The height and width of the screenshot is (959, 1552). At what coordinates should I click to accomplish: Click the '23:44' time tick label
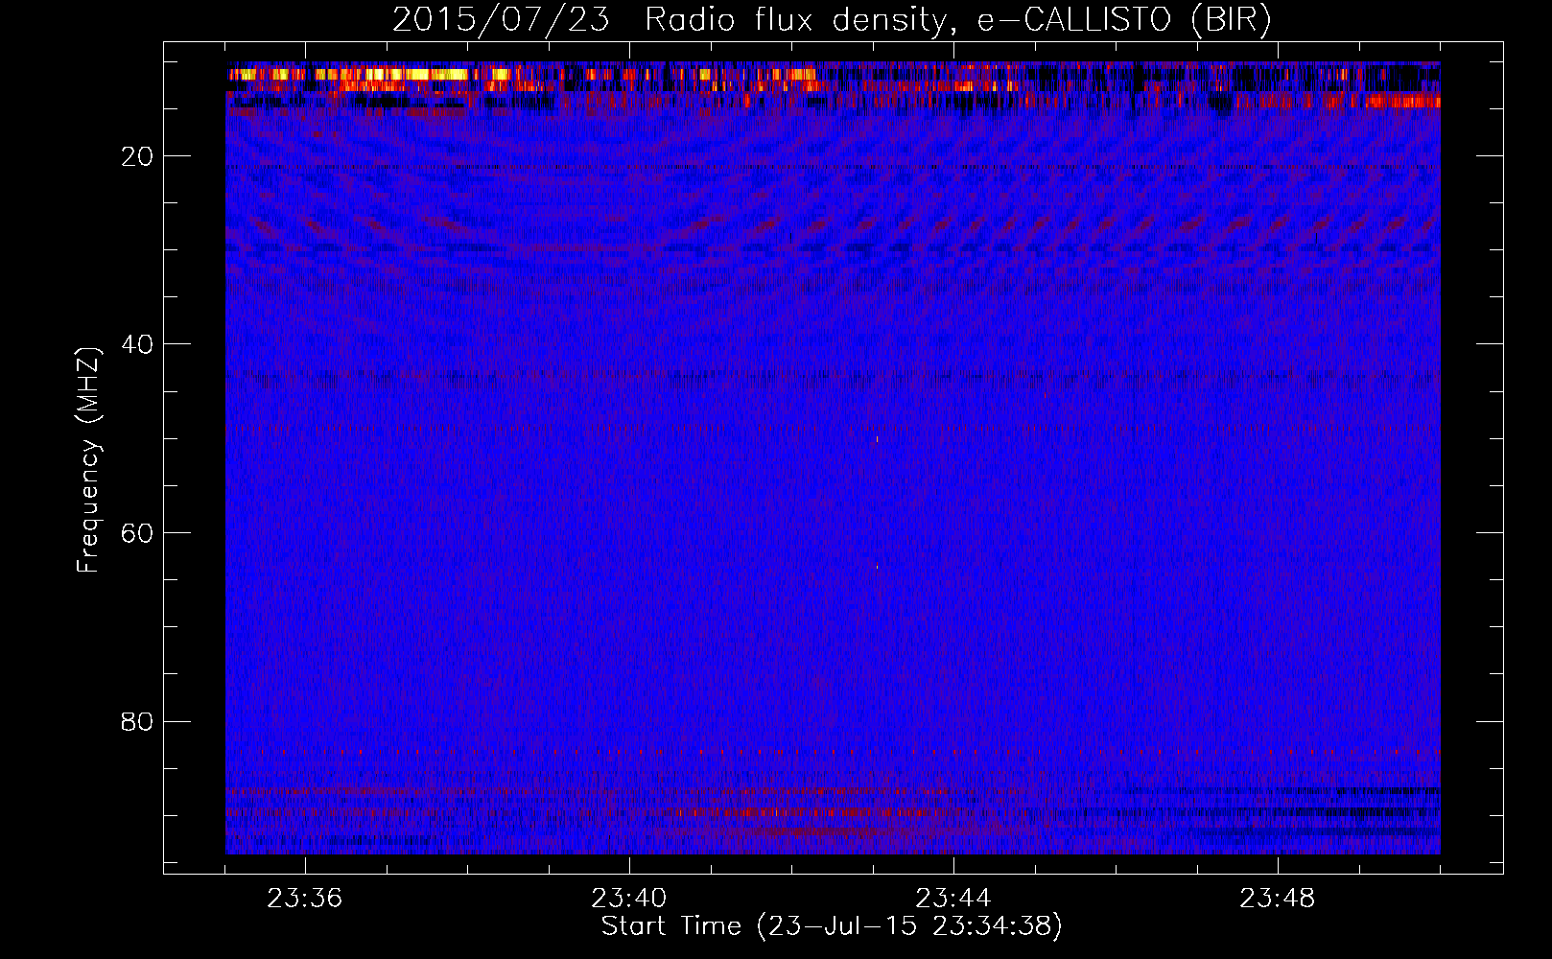pos(953,899)
